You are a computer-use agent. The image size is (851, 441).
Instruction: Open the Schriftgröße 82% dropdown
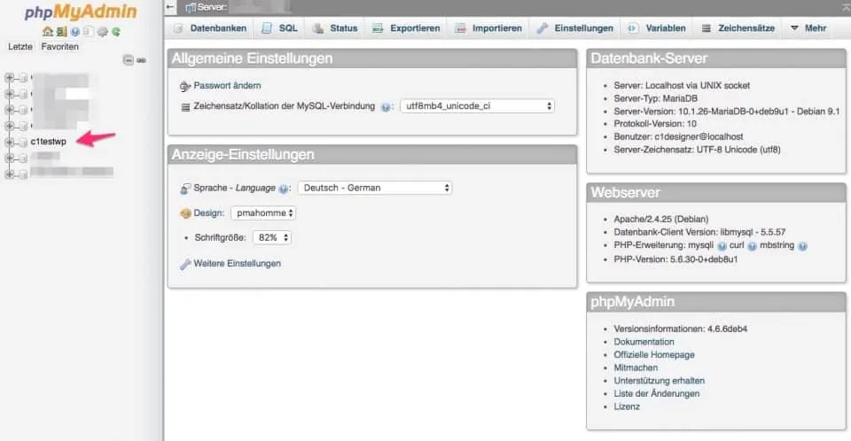pyautogui.click(x=272, y=237)
